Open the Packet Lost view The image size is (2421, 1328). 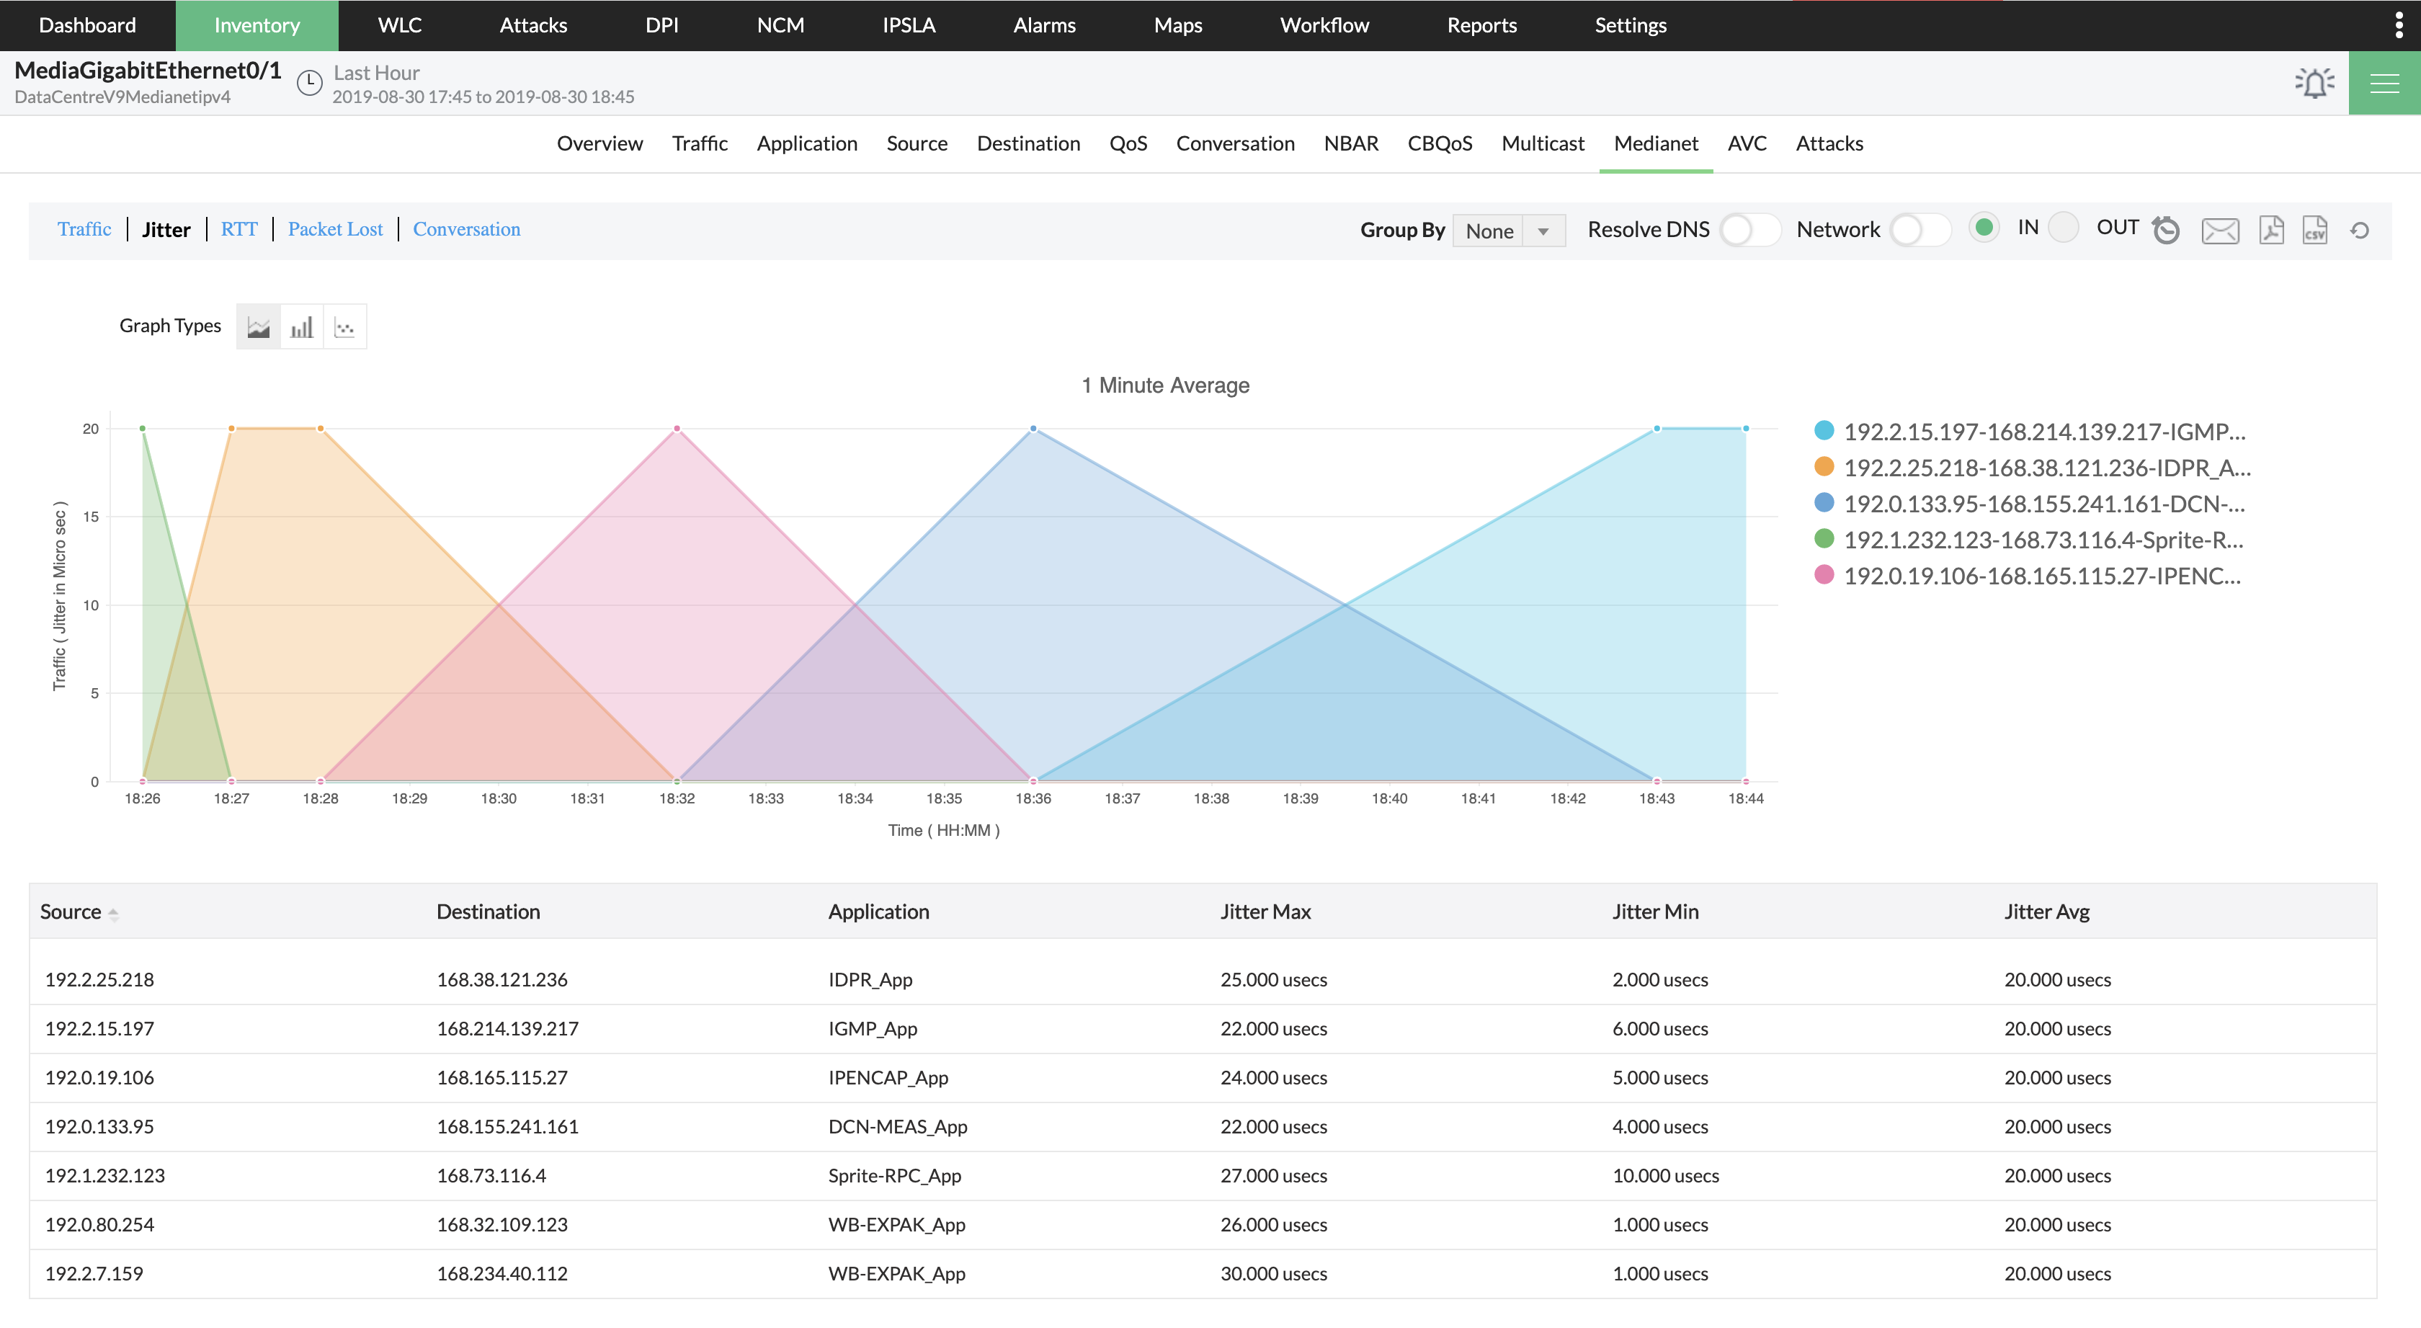coord(334,228)
